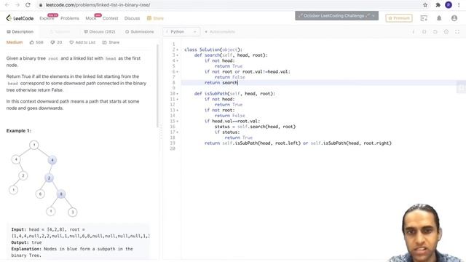Switch to the Discuss (282) tab
466x262 pixels.
tap(100, 31)
